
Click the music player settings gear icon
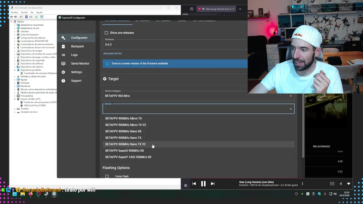[x=185, y=185]
